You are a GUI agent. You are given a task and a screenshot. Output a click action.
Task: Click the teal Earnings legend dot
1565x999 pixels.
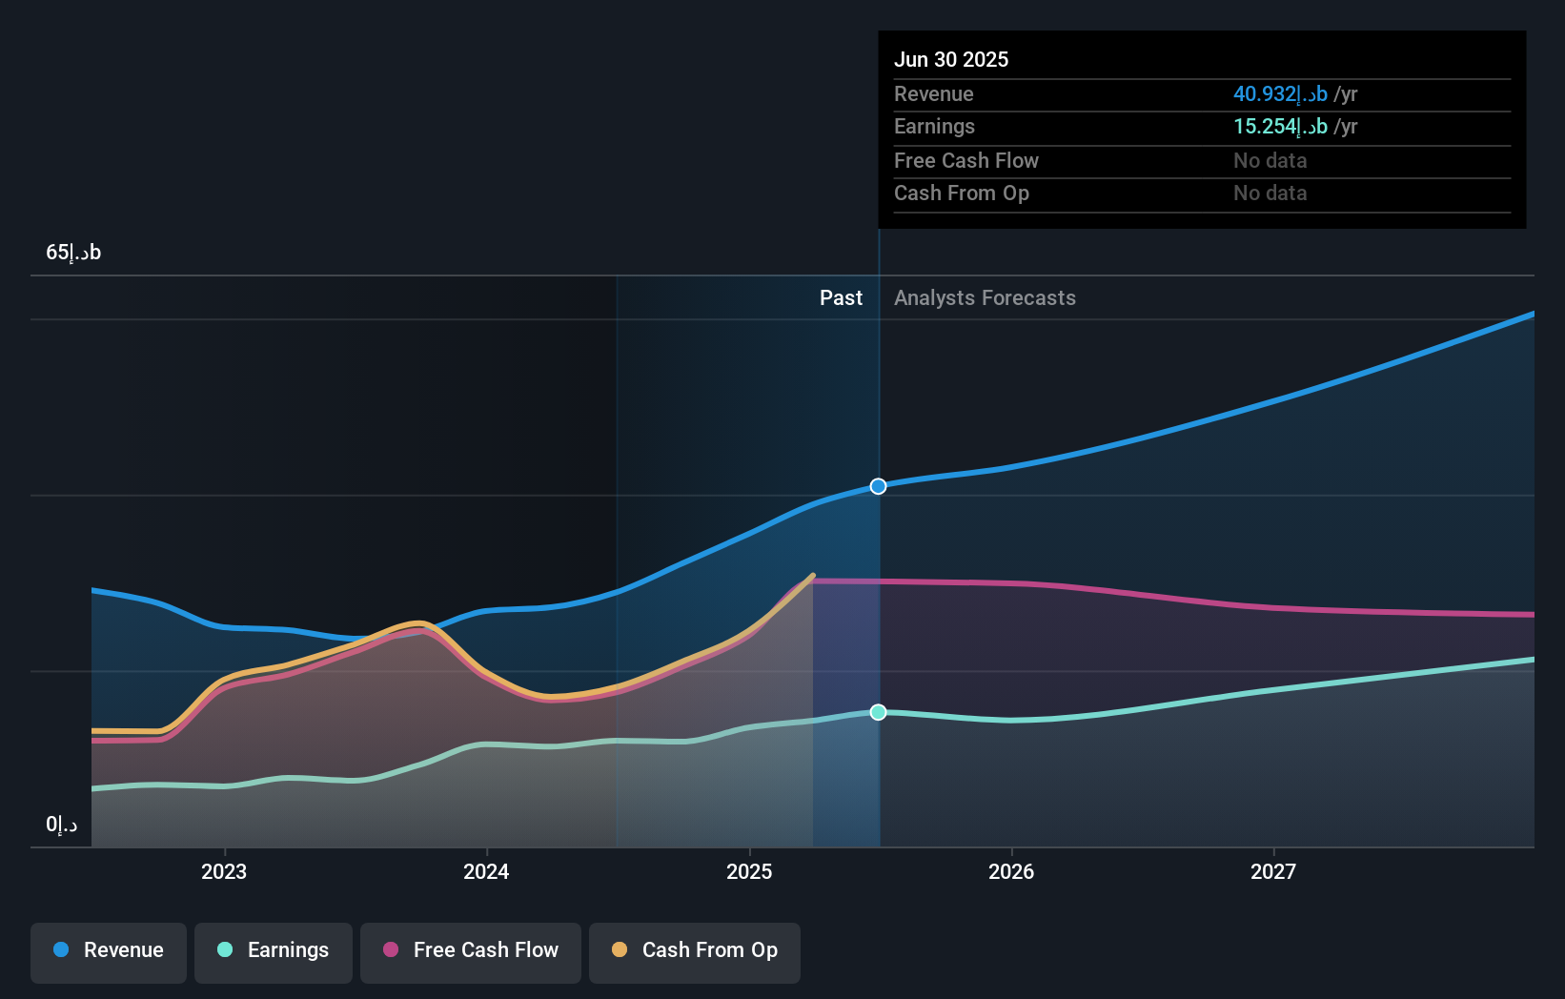223,950
